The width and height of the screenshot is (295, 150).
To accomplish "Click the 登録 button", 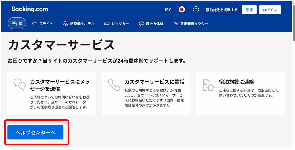I will coord(249,10).
